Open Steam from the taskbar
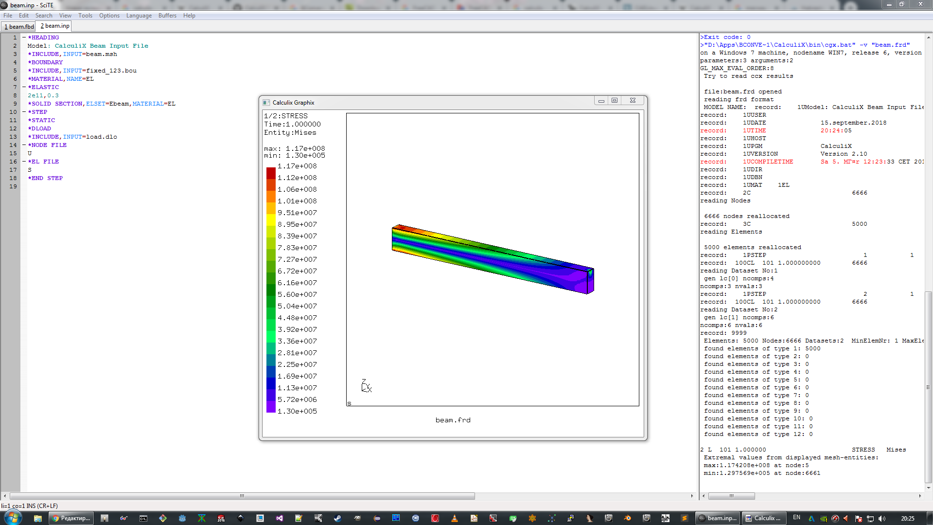Screen dimensions: 933x525 (337, 518)
